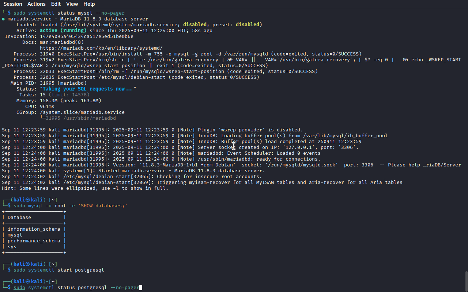Click the 'Hint: Some lines were ellipsized' line
This screenshot has width=468, height=292.
tap(85, 188)
